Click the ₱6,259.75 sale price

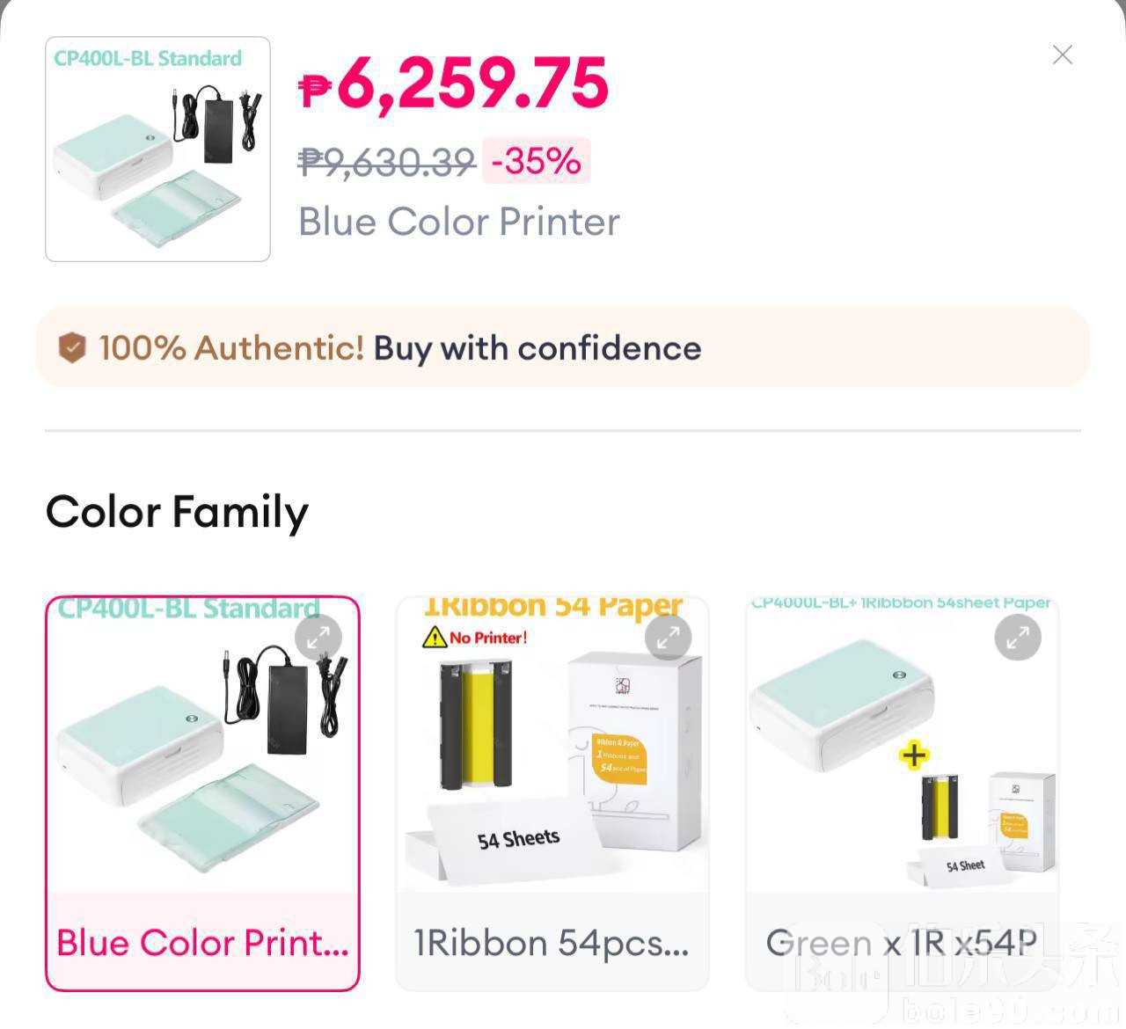(x=454, y=83)
